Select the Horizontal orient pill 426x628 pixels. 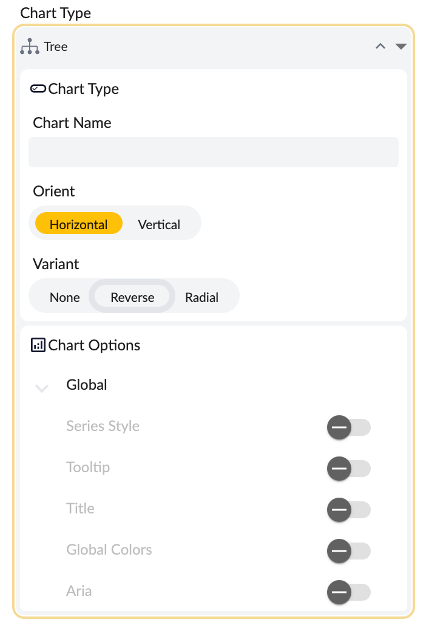click(x=78, y=224)
